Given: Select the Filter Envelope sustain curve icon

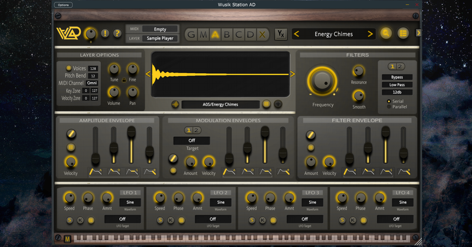Looking at the screenshot, I should [x=386, y=172].
